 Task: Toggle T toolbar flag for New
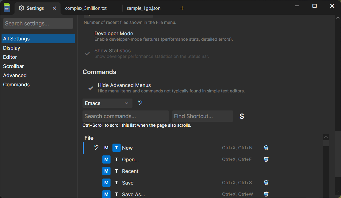click(117, 148)
